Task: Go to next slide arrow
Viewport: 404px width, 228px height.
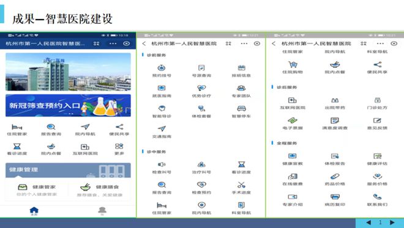Action: point(392,222)
